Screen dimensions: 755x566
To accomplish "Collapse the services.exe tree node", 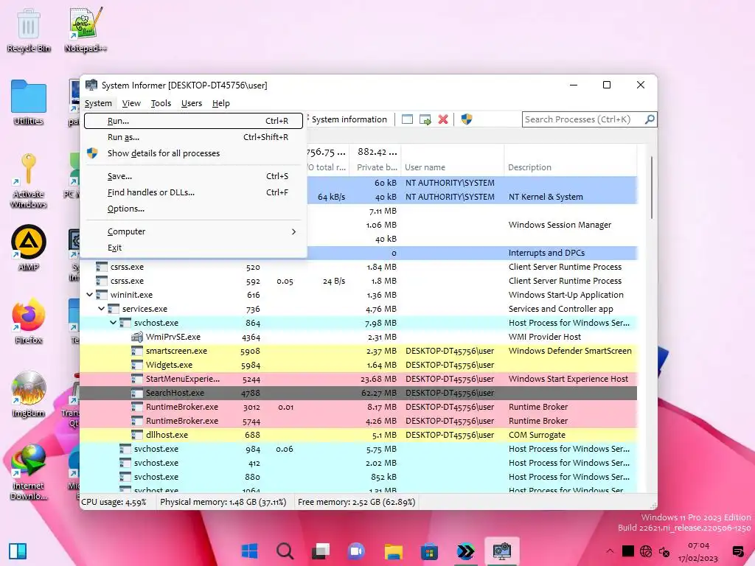I will click(102, 309).
